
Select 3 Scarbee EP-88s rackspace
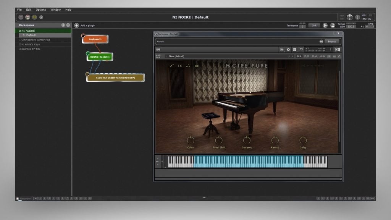43,49
